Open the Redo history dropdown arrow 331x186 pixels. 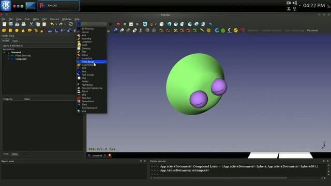pos(65,24)
